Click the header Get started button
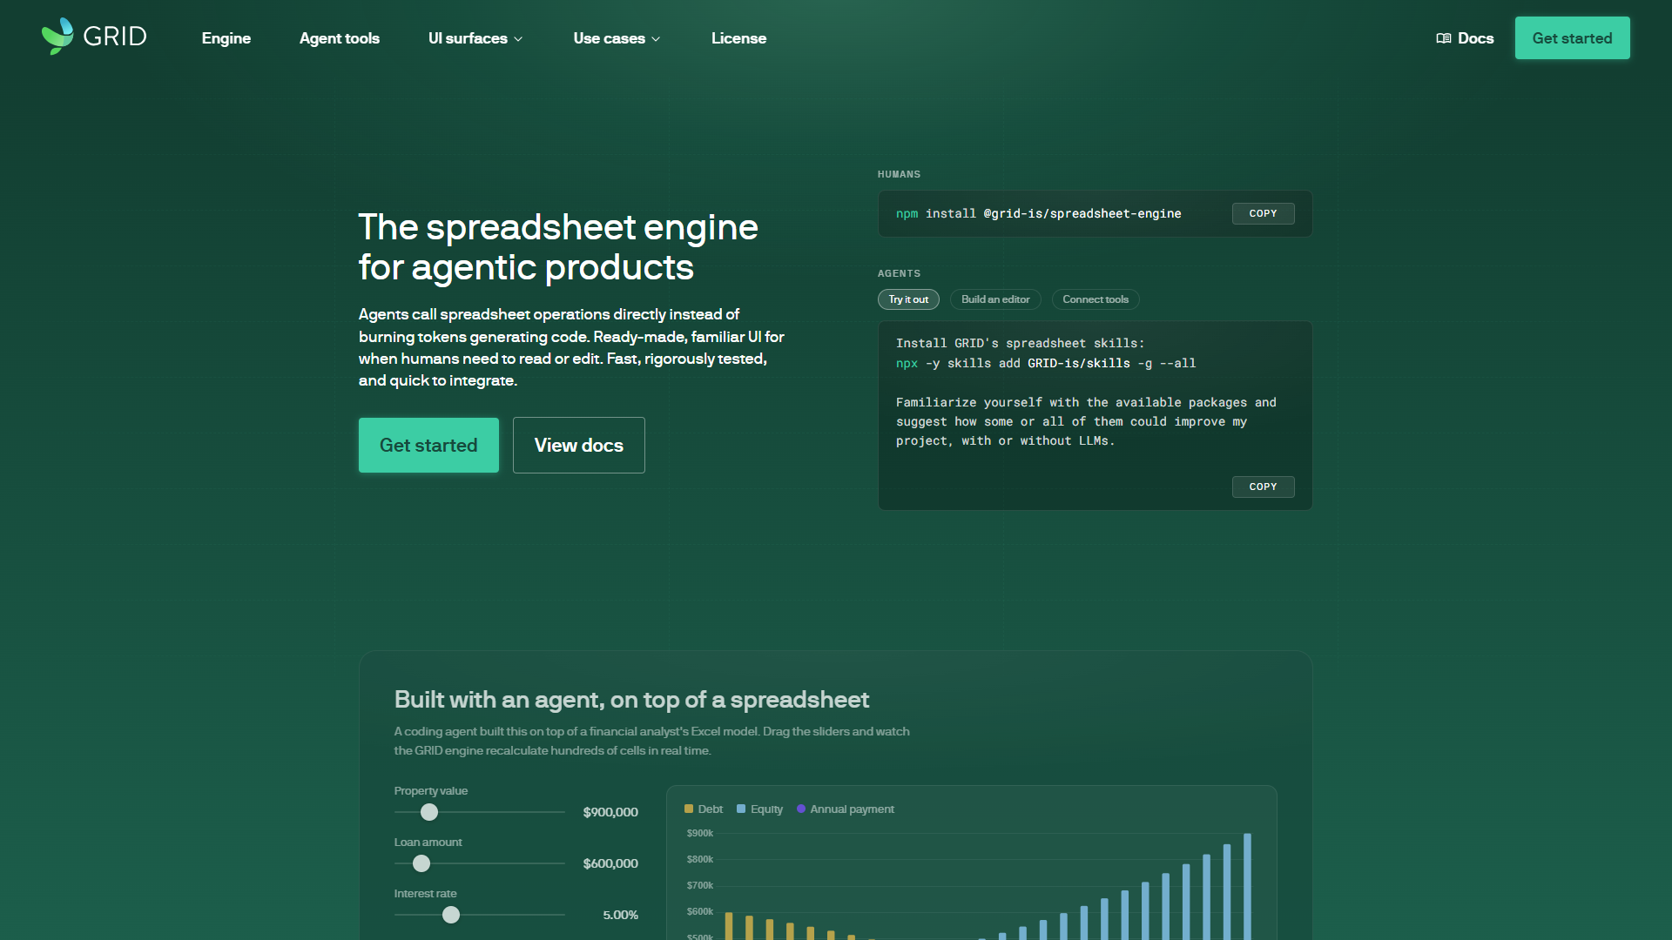Screen dimensions: 1672x940 tap(1572, 38)
